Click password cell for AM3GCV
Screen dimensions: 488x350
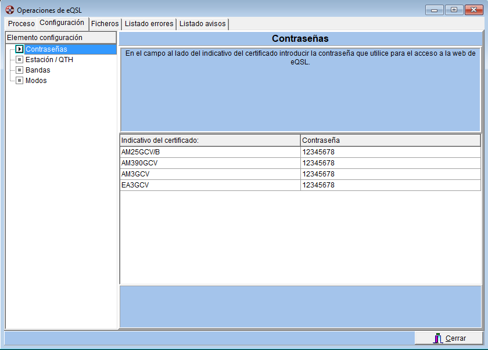[390, 174]
